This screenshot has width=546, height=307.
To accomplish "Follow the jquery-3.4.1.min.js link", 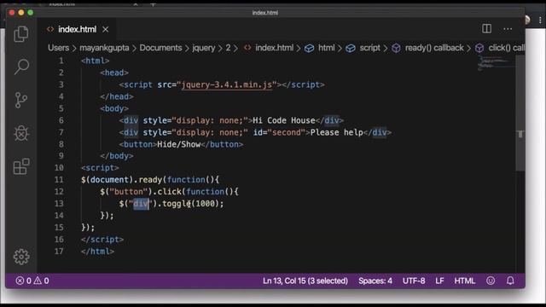I will pyautogui.click(x=226, y=84).
